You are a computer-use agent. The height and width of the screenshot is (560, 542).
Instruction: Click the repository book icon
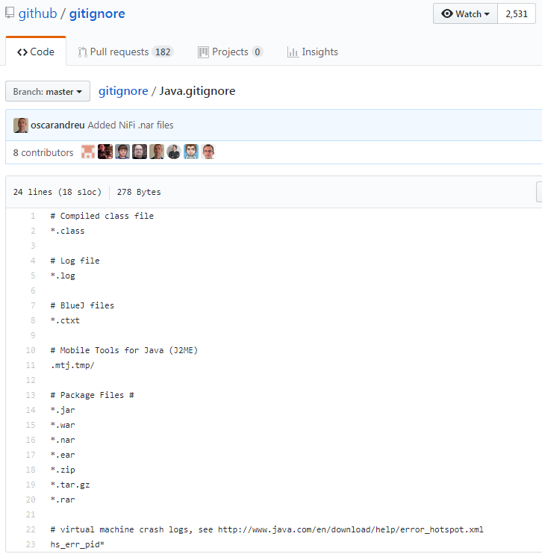click(10, 13)
